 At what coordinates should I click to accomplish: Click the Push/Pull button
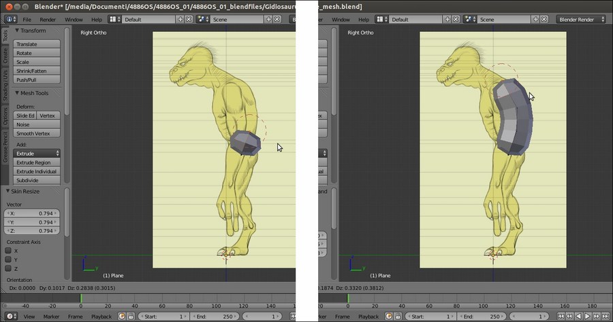[x=37, y=80]
